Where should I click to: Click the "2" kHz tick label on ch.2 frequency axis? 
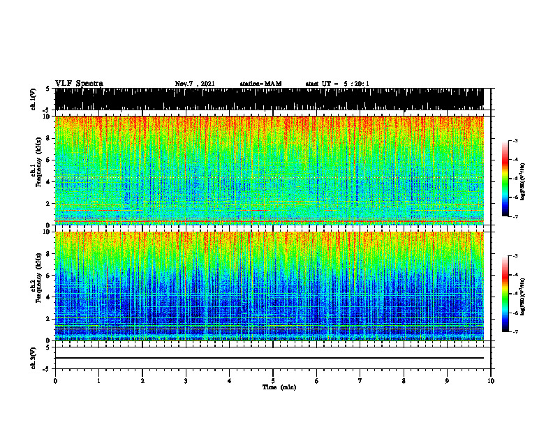(49, 319)
